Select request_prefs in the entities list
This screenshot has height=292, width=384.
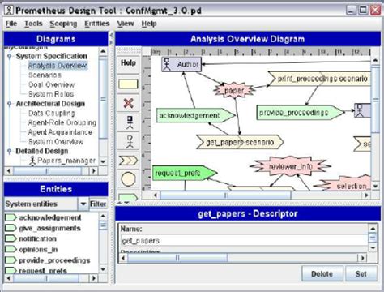[43, 271]
